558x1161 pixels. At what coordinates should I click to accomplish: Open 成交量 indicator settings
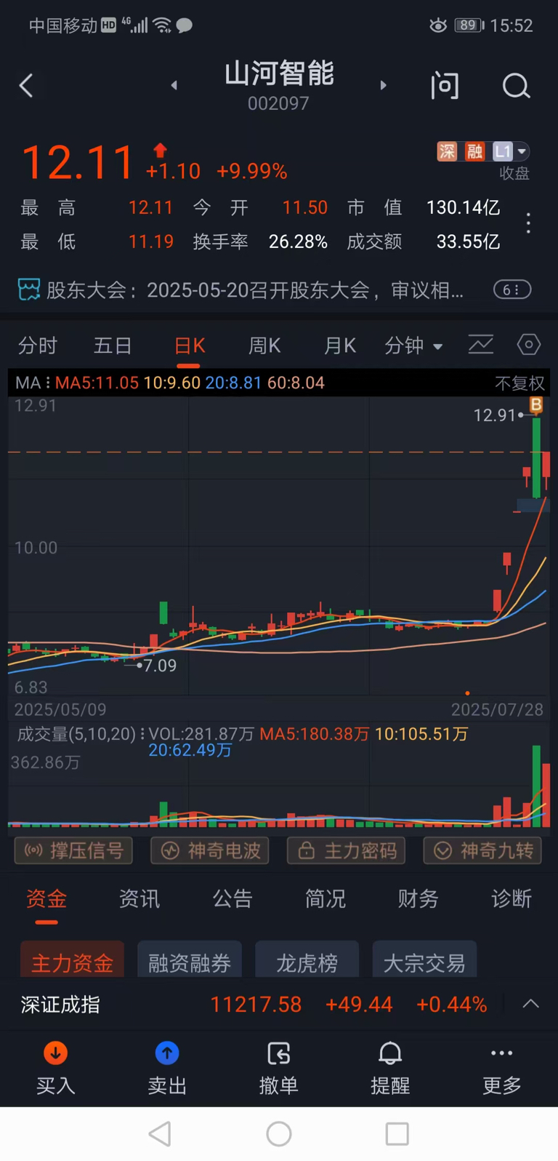pyautogui.click(x=81, y=734)
